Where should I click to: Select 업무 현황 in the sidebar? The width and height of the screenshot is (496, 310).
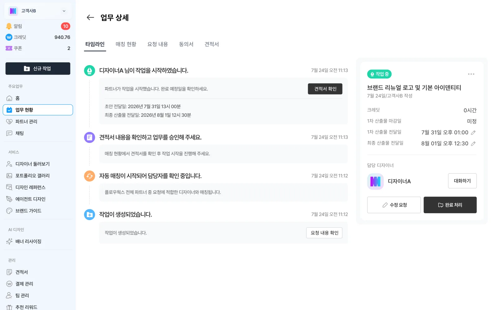click(x=38, y=110)
